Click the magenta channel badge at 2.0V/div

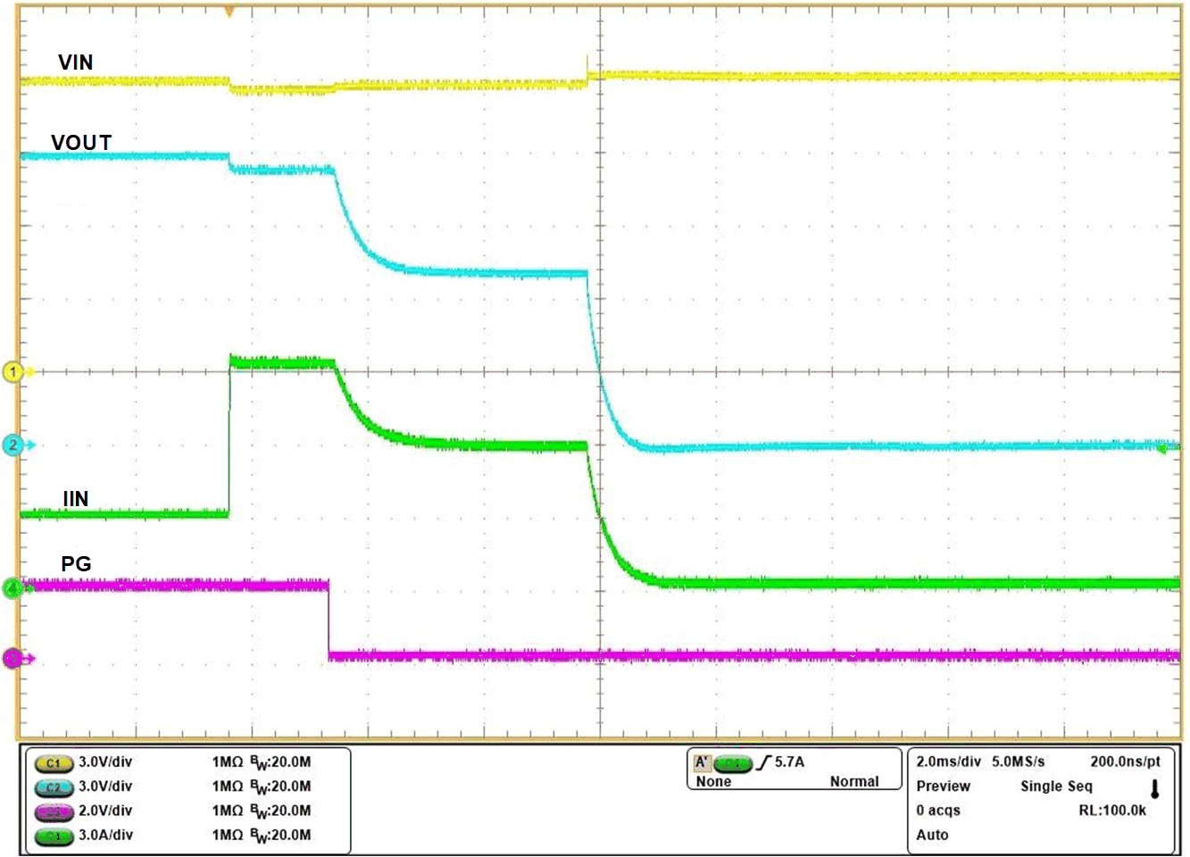click(54, 811)
